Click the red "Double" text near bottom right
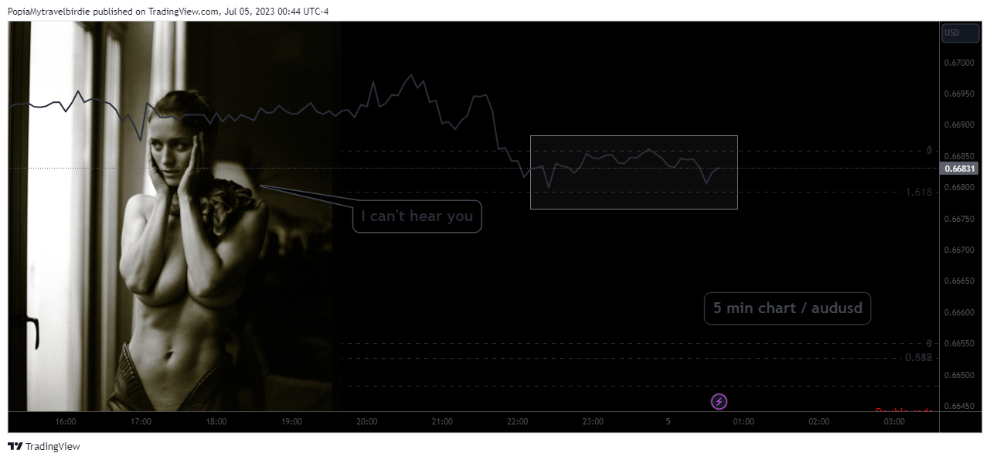The width and height of the screenshot is (990, 460). coord(892,411)
